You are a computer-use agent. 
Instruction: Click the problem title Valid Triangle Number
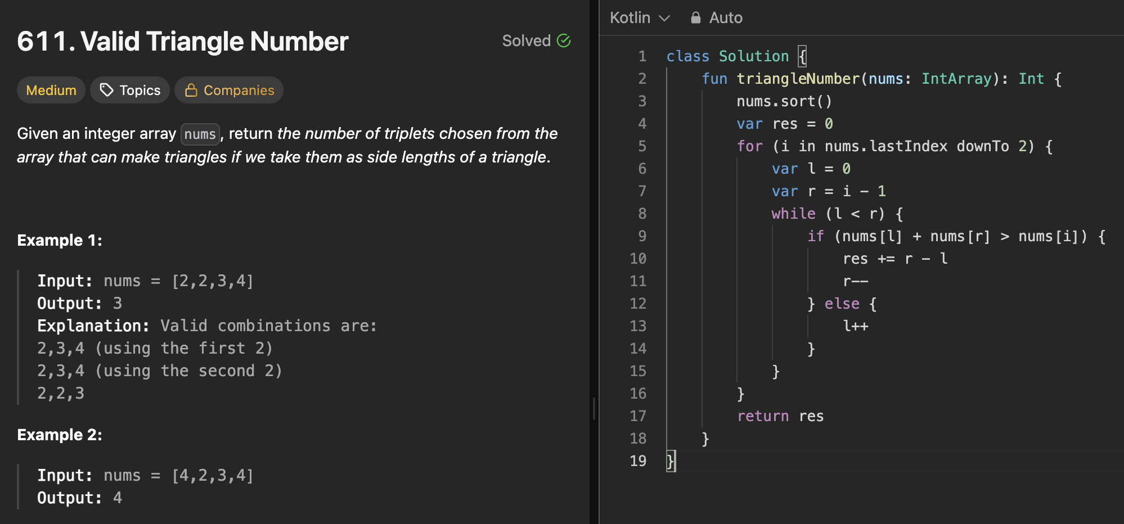click(x=183, y=42)
